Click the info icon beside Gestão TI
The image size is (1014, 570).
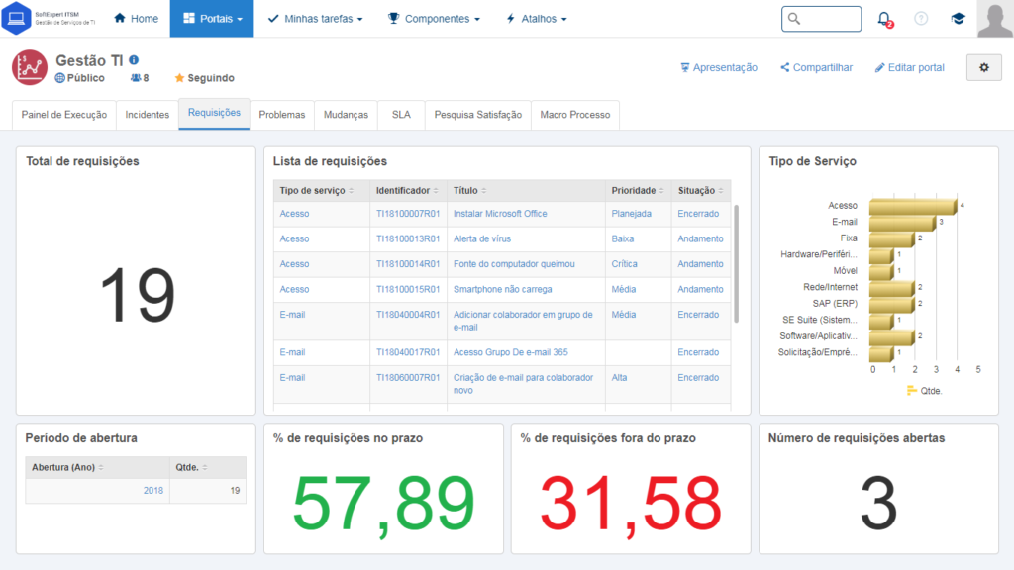134,60
